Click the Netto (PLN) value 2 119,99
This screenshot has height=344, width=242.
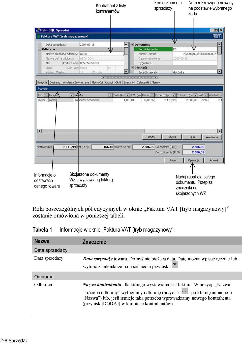(x=65, y=147)
